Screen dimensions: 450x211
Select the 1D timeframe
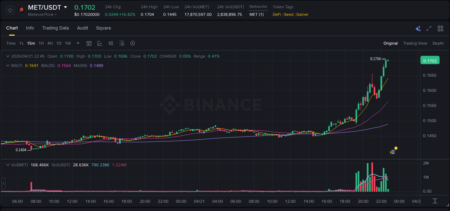pos(58,43)
